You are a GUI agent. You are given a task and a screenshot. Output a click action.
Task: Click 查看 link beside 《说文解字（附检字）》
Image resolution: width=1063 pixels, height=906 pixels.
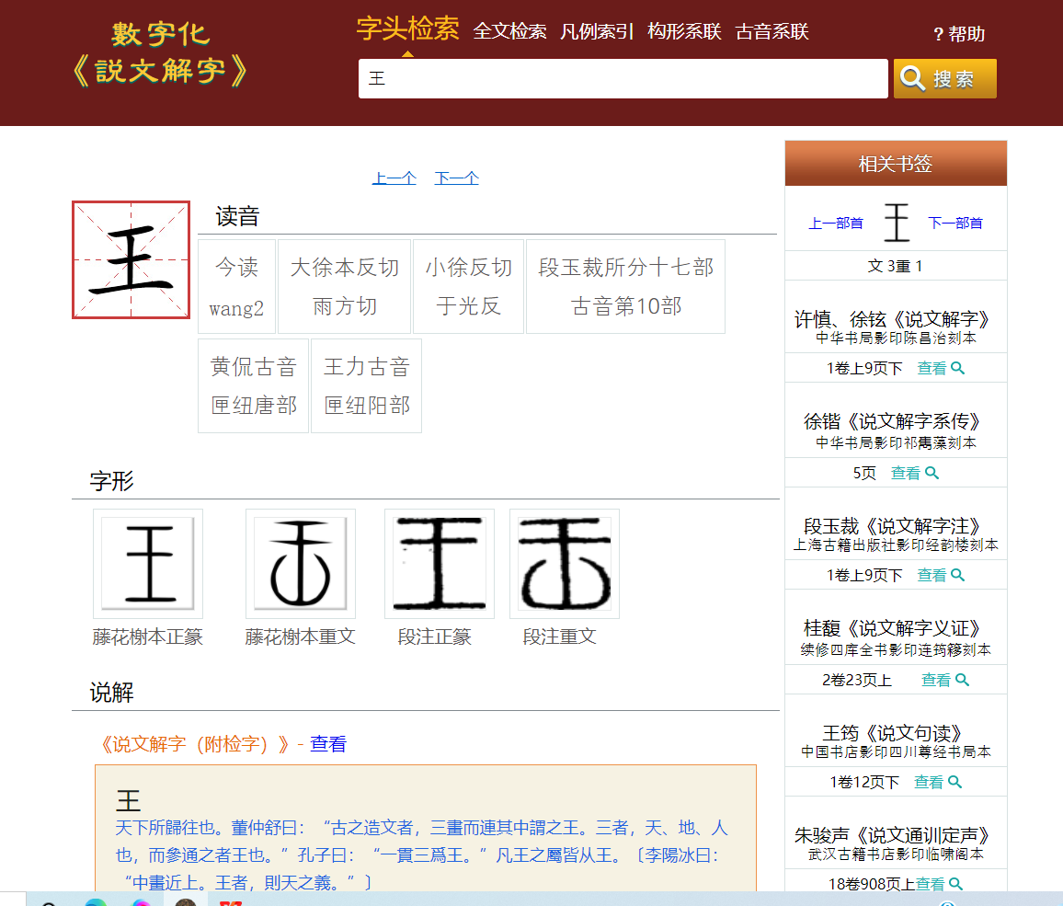coord(327,744)
